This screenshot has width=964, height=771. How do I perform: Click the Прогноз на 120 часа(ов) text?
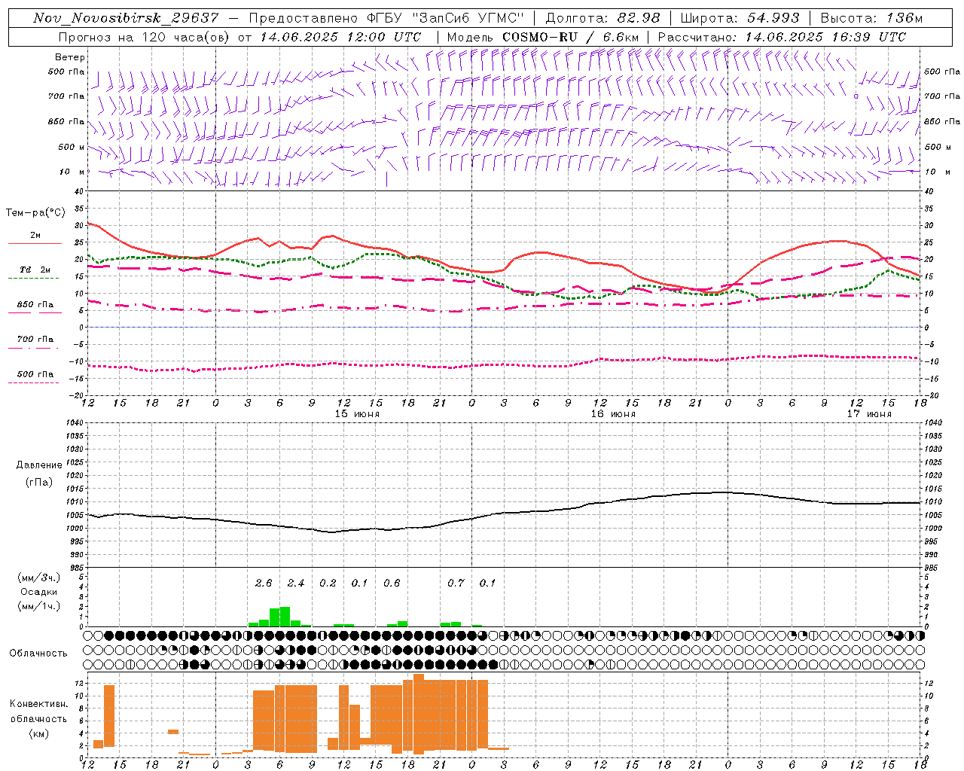coord(145,37)
